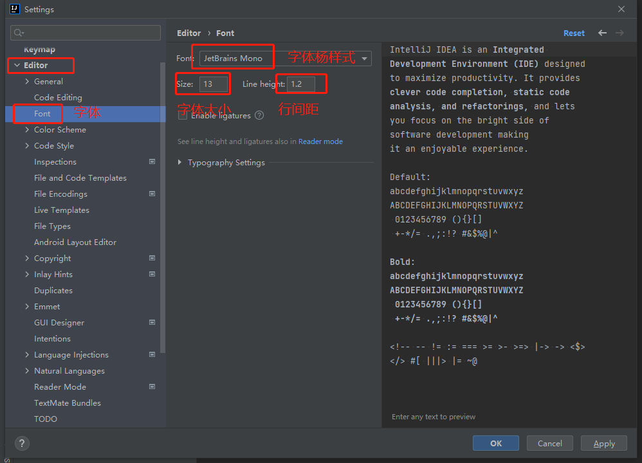This screenshot has height=463, width=642.
Task: Click project-level icon beside File Encodings
Action: (152, 194)
